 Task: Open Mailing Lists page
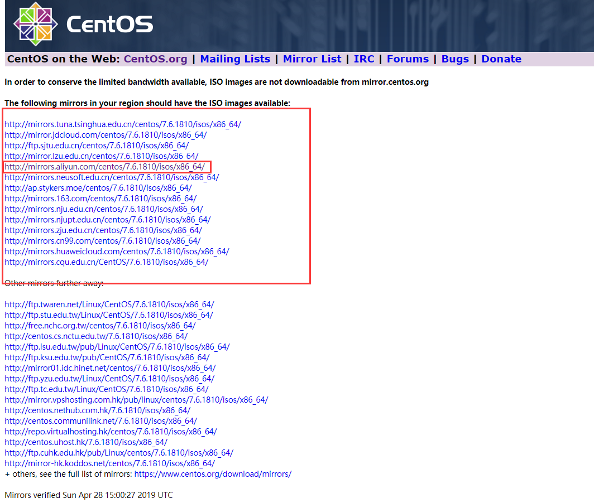(235, 59)
